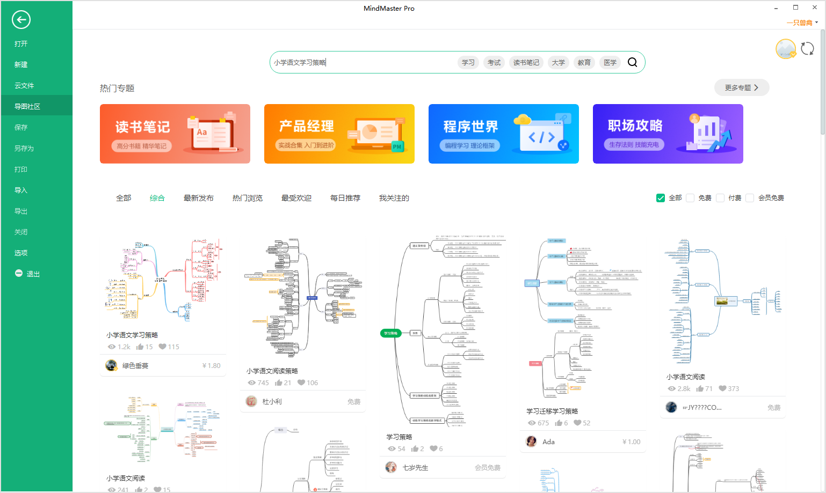This screenshot has width=826, height=493.
Task: Click the vertical scrollbar at the right edge
Action: tap(822, 82)
